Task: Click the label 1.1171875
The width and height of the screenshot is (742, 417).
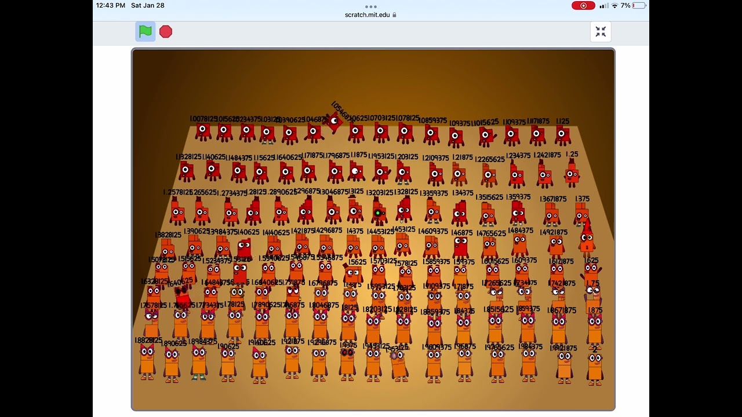Action: pos(538,122)
